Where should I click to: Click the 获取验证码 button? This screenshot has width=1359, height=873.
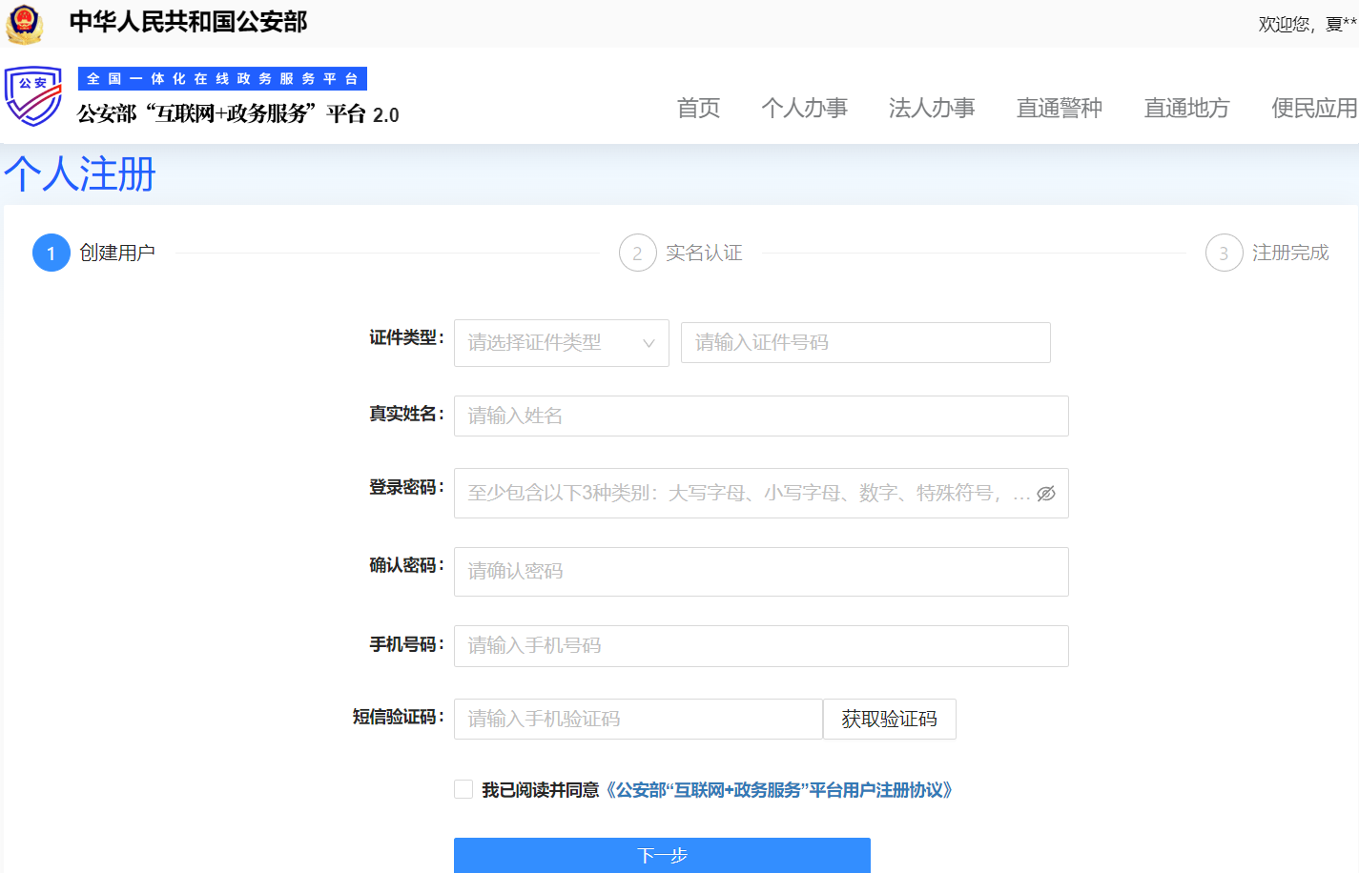point(889,719)
